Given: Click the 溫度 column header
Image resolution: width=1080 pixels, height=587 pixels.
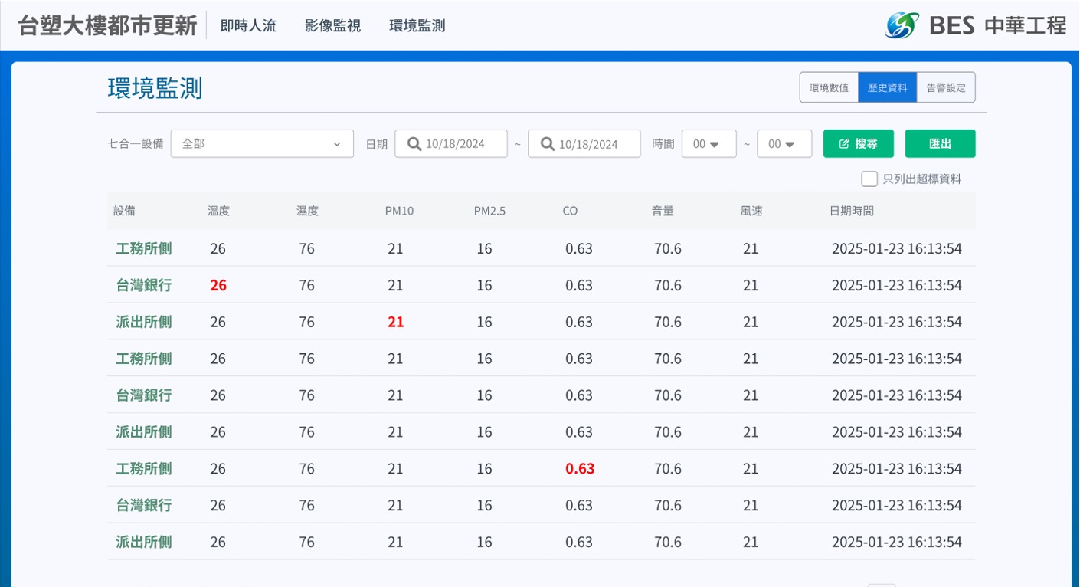Looking at the screenshot, I should 218,211.
